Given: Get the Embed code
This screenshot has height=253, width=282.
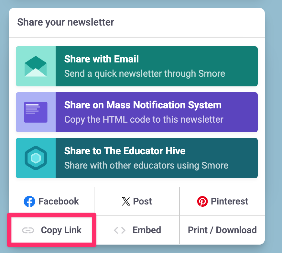Looking at the screenshot, I should [x=137, y=230].
